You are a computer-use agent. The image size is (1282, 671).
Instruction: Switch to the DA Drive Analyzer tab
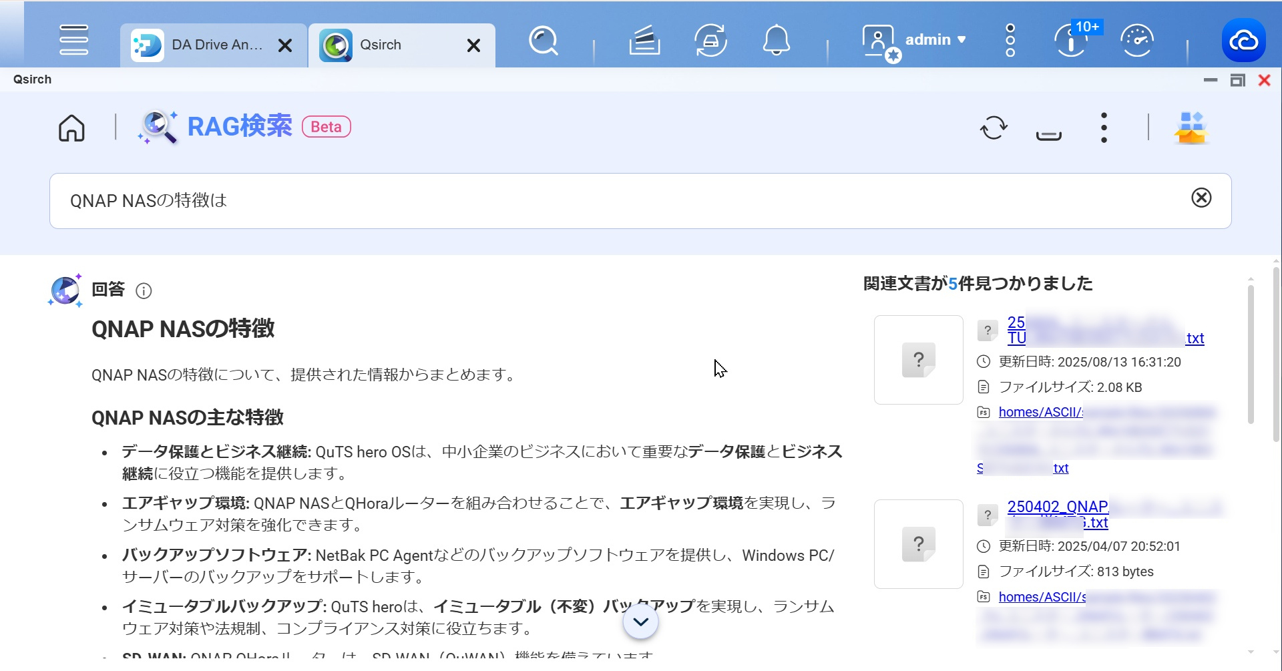point(214,45)
